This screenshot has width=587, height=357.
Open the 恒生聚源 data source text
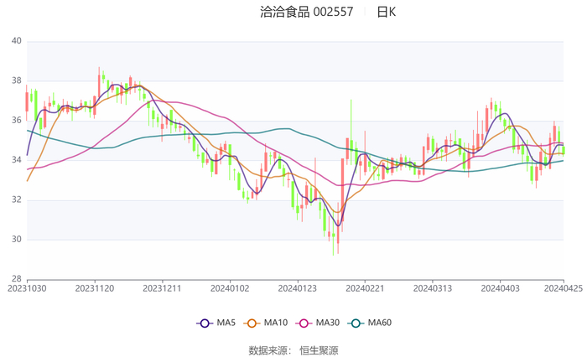click(x=319, y=350)
